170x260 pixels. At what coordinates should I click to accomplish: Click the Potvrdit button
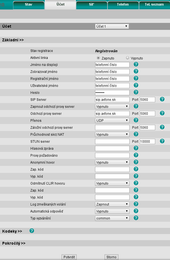click(69, 257)
